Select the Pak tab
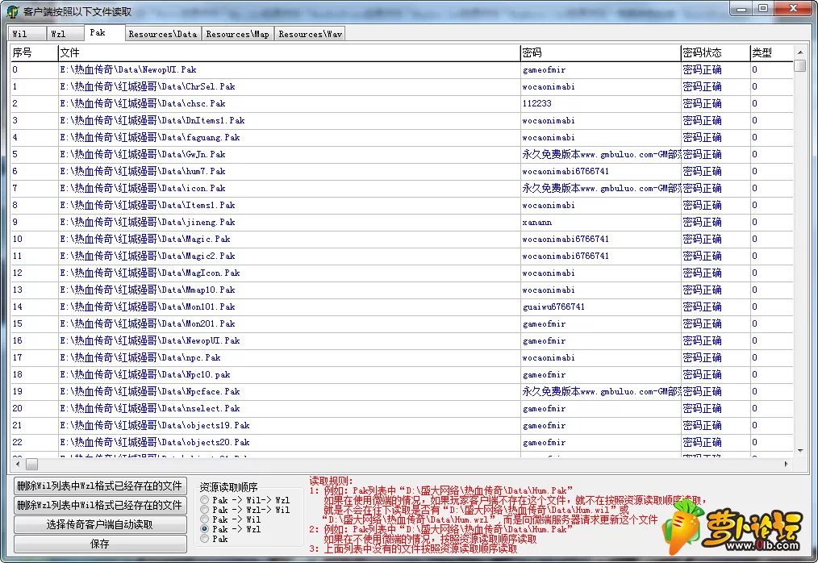818x563 pixels. (104, 32)
